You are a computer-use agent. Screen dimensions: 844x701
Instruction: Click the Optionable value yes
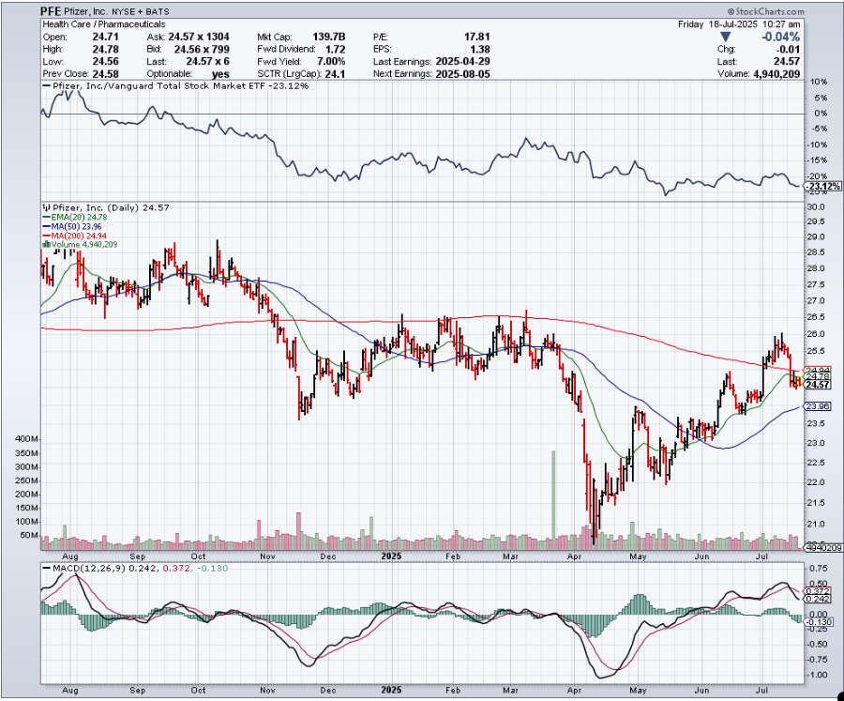click(220, 74)
